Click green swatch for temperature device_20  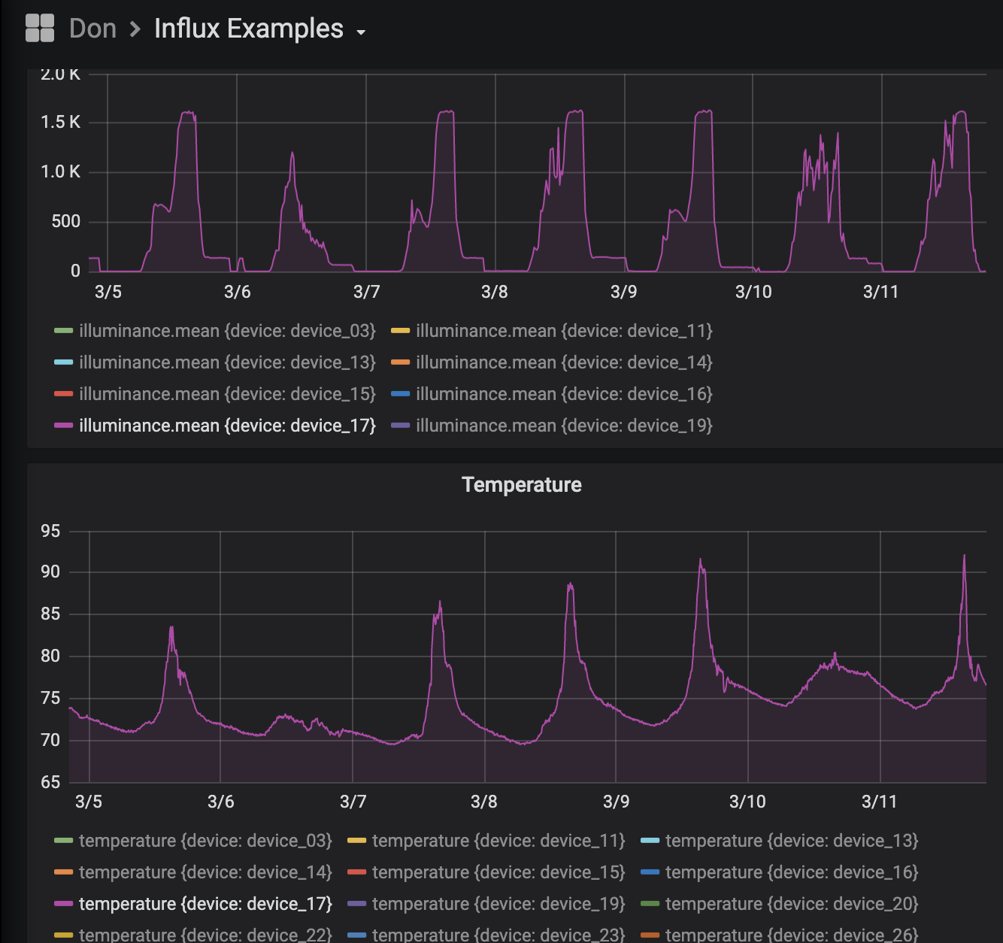coord(650,904)
